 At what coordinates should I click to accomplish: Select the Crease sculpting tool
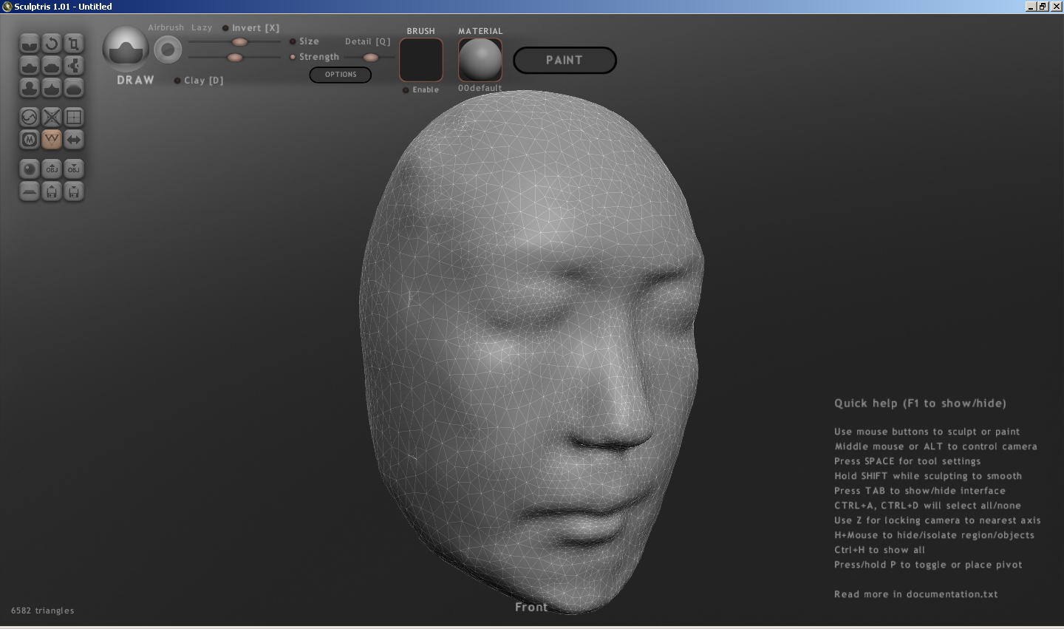pyautogui.click(x=29, y=44)
